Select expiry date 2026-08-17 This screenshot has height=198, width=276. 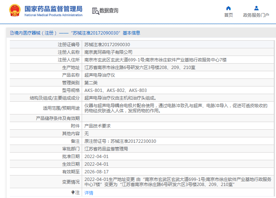(x=97, y=172)
